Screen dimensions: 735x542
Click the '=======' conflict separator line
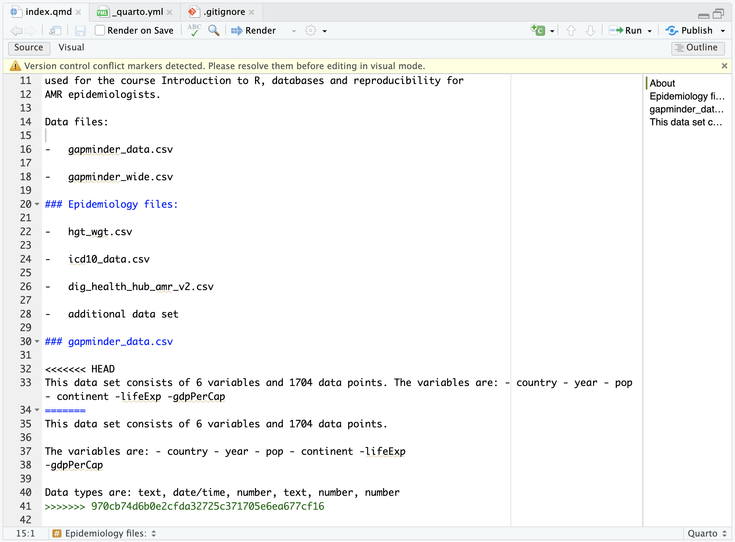[x=65, y=410]
